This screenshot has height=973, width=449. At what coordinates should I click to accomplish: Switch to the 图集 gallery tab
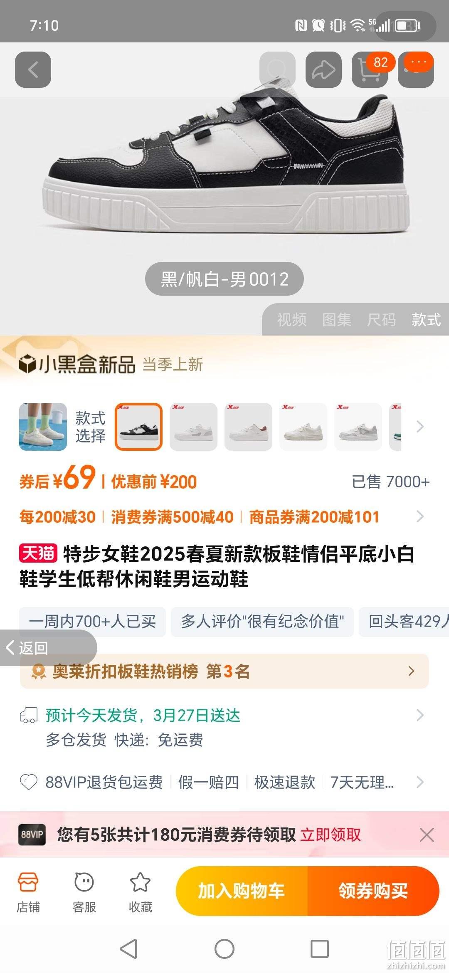[336, 320]
